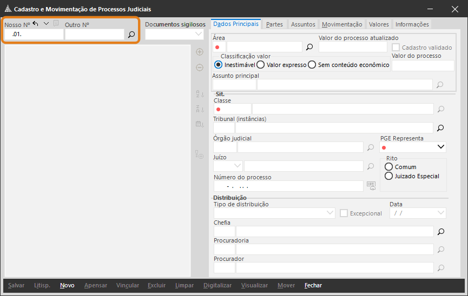
Task: Choose Sem conteúdo econômico classification
Action: [312, 65]
